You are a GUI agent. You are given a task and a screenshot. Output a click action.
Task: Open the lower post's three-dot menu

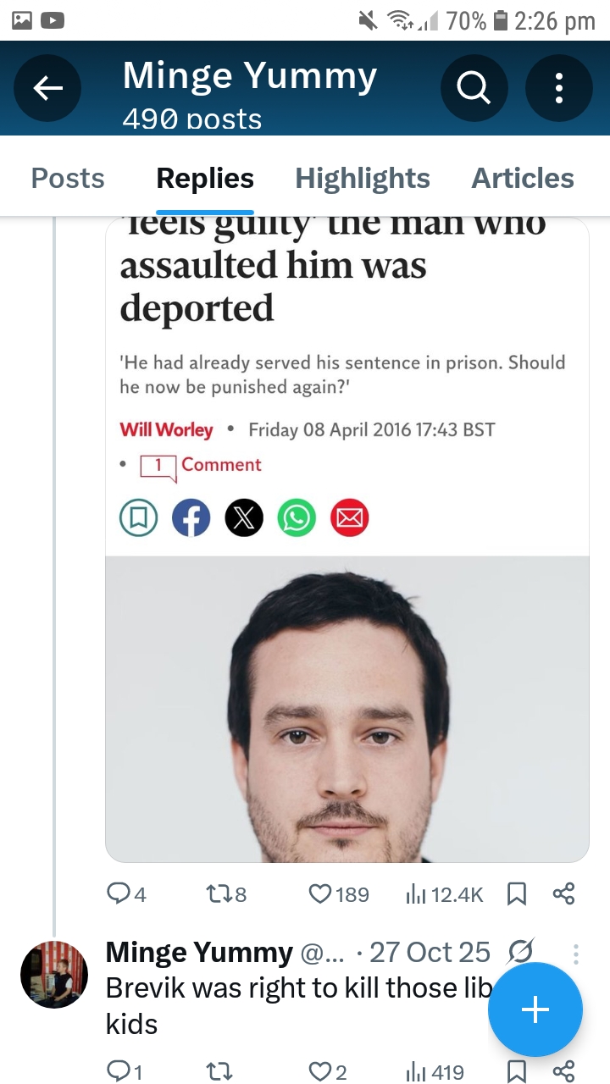(x=576, y=954)
